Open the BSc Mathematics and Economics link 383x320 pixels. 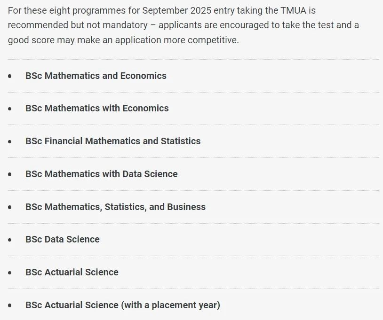(96, 76)
